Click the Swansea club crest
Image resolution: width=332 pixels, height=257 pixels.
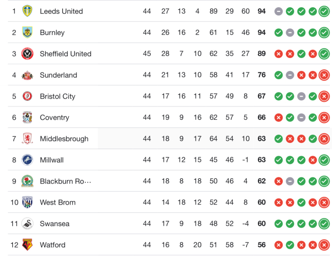(x=27, y=224)
